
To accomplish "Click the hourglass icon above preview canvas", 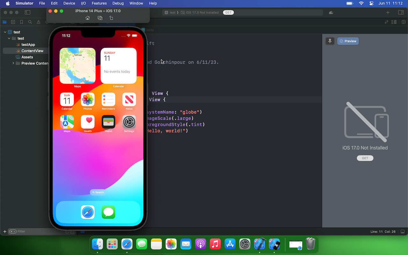I will click(x=330, y=41).
